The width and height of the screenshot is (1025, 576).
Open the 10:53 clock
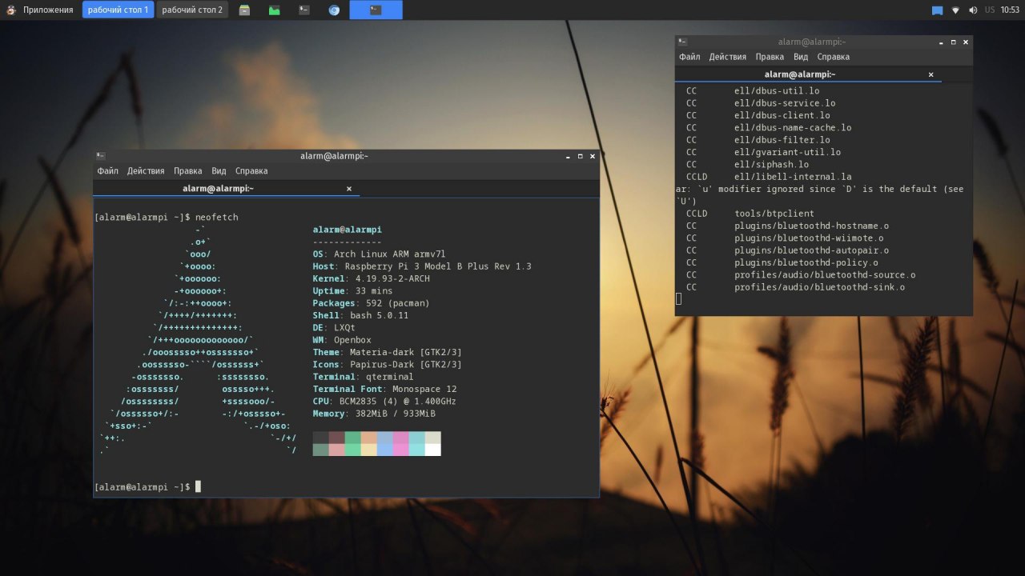click(x=1010, y=10)
